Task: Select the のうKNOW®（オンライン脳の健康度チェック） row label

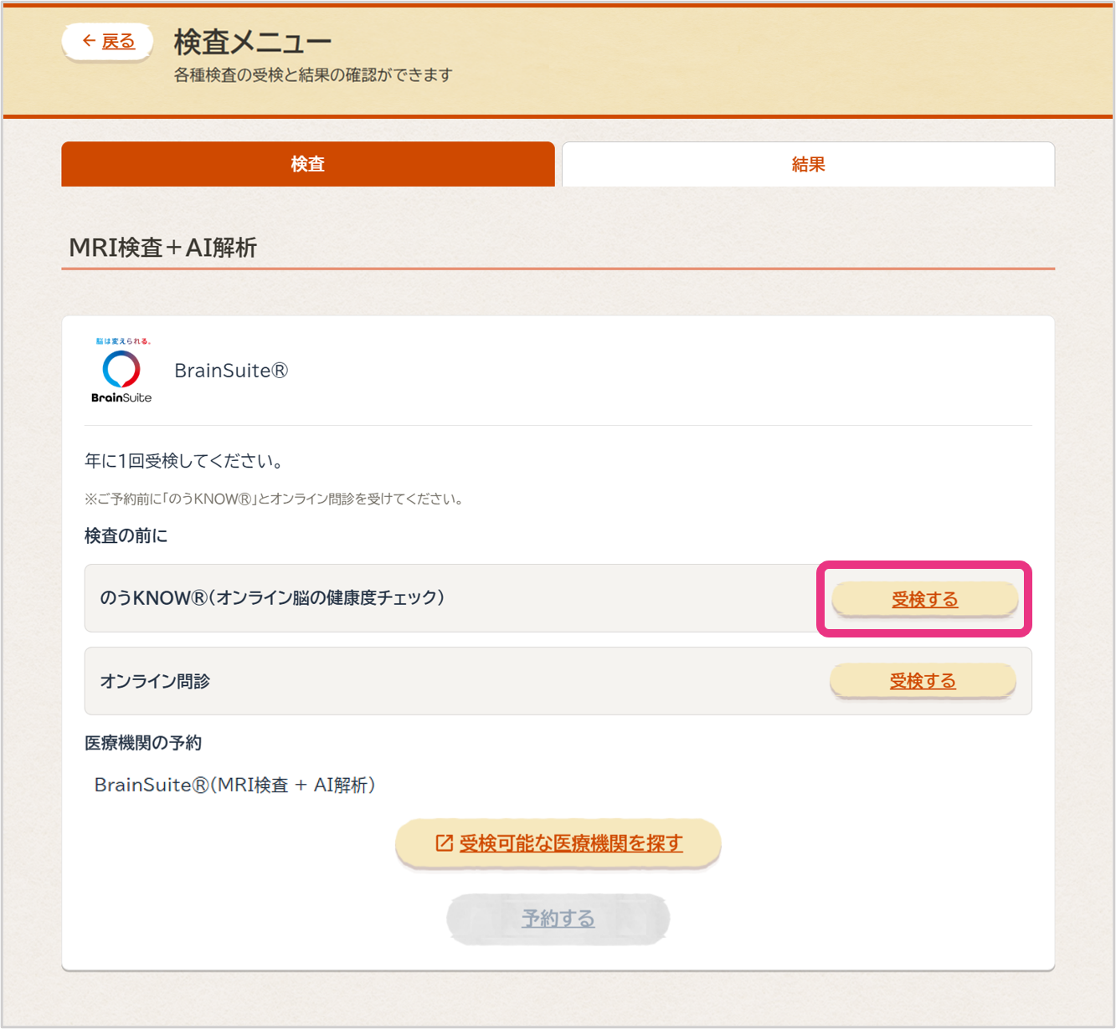Action: click(x=272, y=597)
